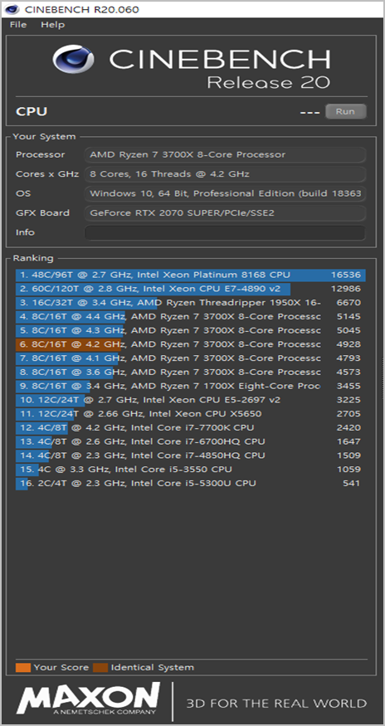Viewport: 385px width, 726px height.
Task: Select the GFX Board GeForce RTX 2070 field
Action: pos(225,213)
